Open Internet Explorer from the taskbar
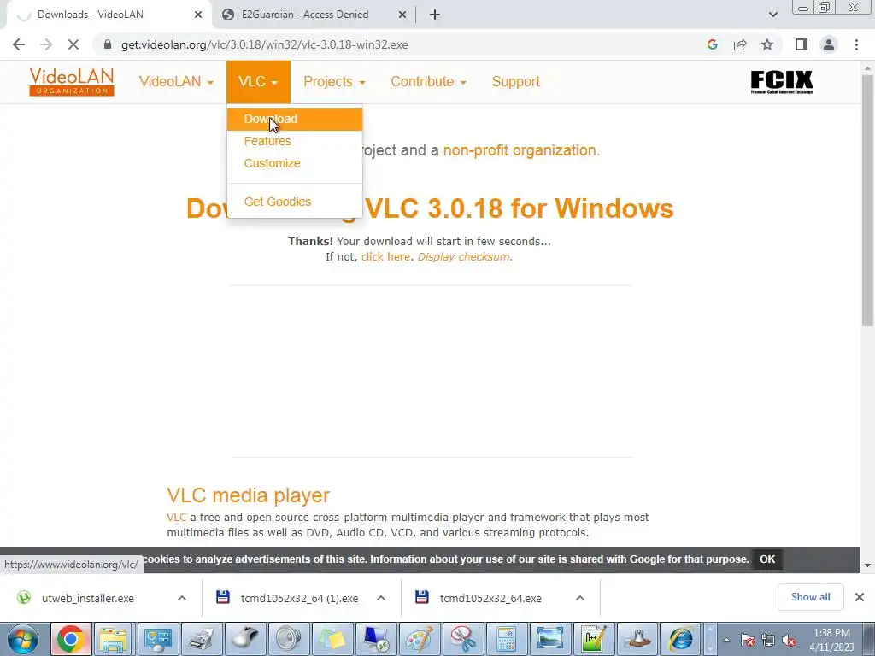Image resolution: width=875 pixels, height=656 pixels. [x=680, y=639]
